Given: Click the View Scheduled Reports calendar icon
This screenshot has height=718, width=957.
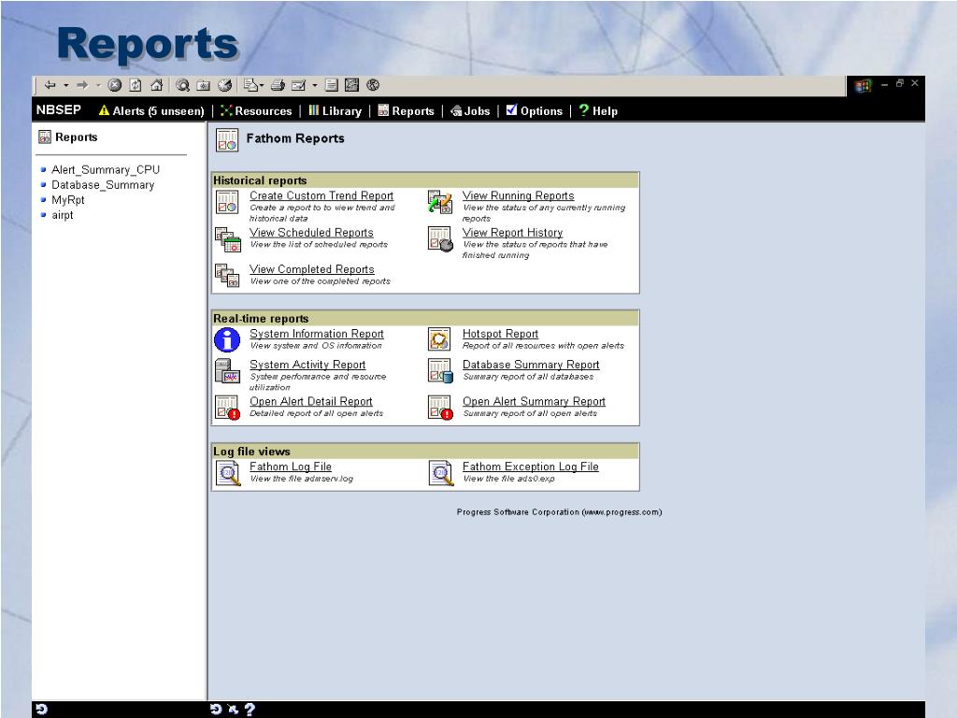Looking at the screenshot, I should tap(228, 239).
